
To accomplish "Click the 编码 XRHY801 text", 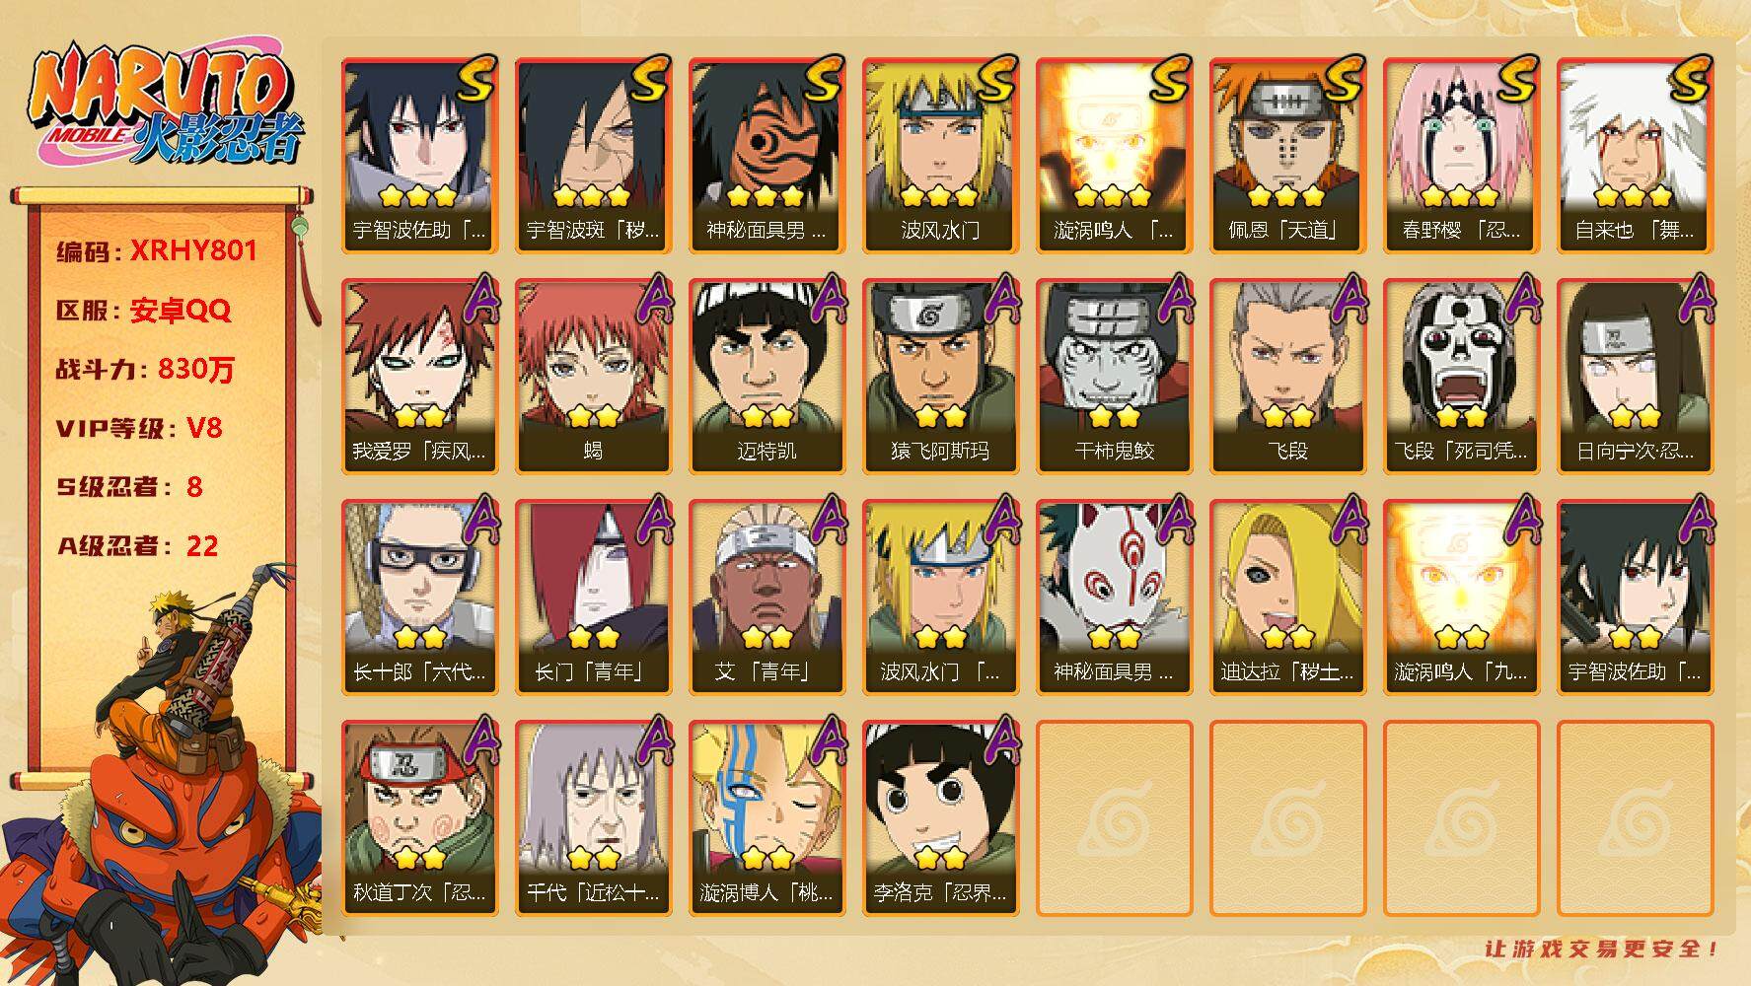I will click(x=157, y=250).
